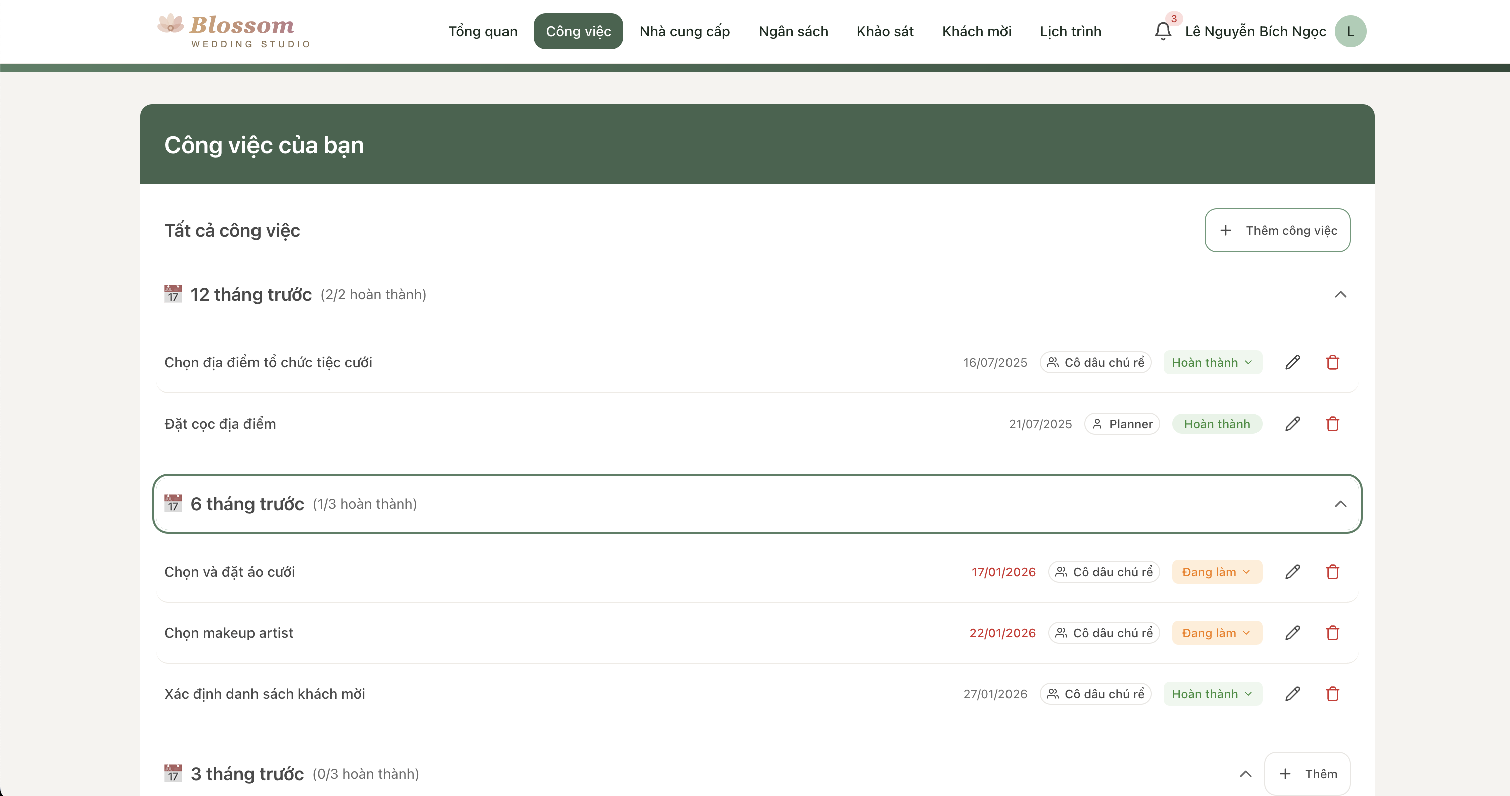
Task: Edit the task "Đặt cọc địa điểm"
Action: pos(1293,424)
